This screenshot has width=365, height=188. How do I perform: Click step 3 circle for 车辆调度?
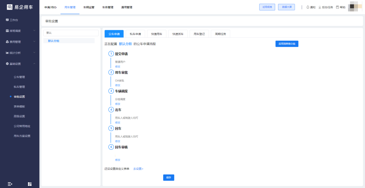[111, 91]
